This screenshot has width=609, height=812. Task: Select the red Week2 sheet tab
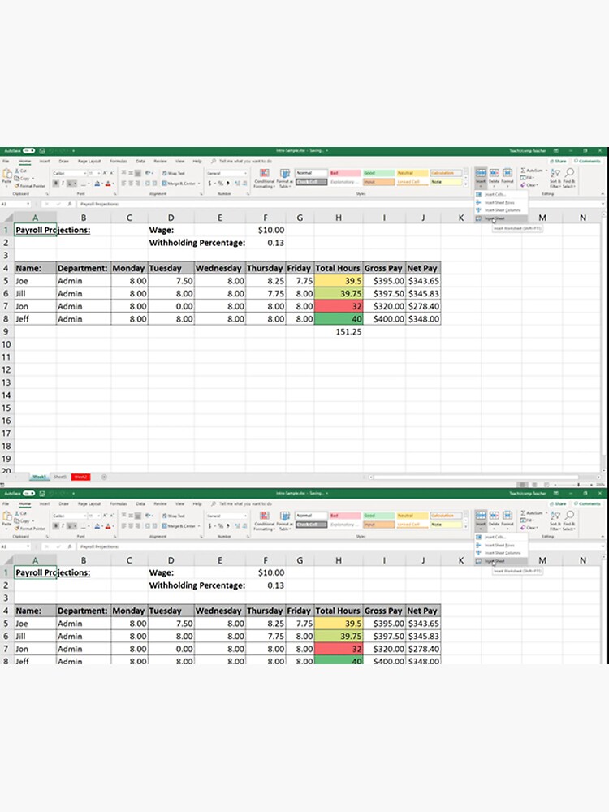80,477
